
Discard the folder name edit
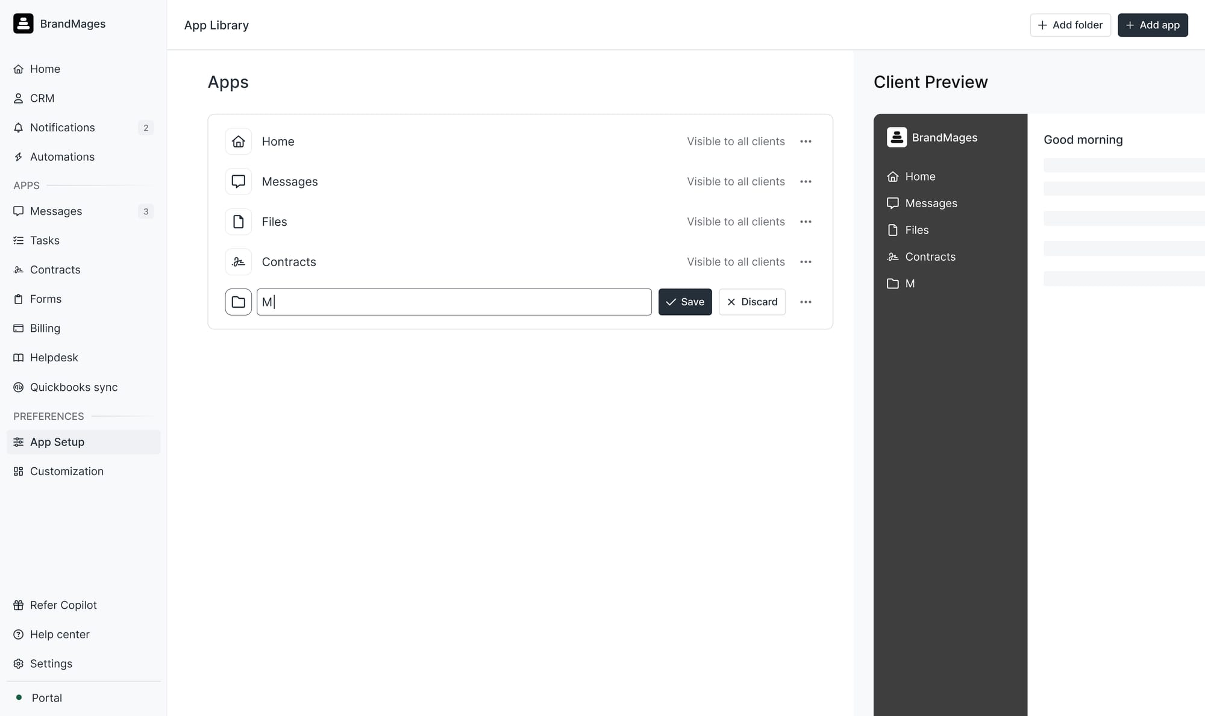click(x=752, y=302)
